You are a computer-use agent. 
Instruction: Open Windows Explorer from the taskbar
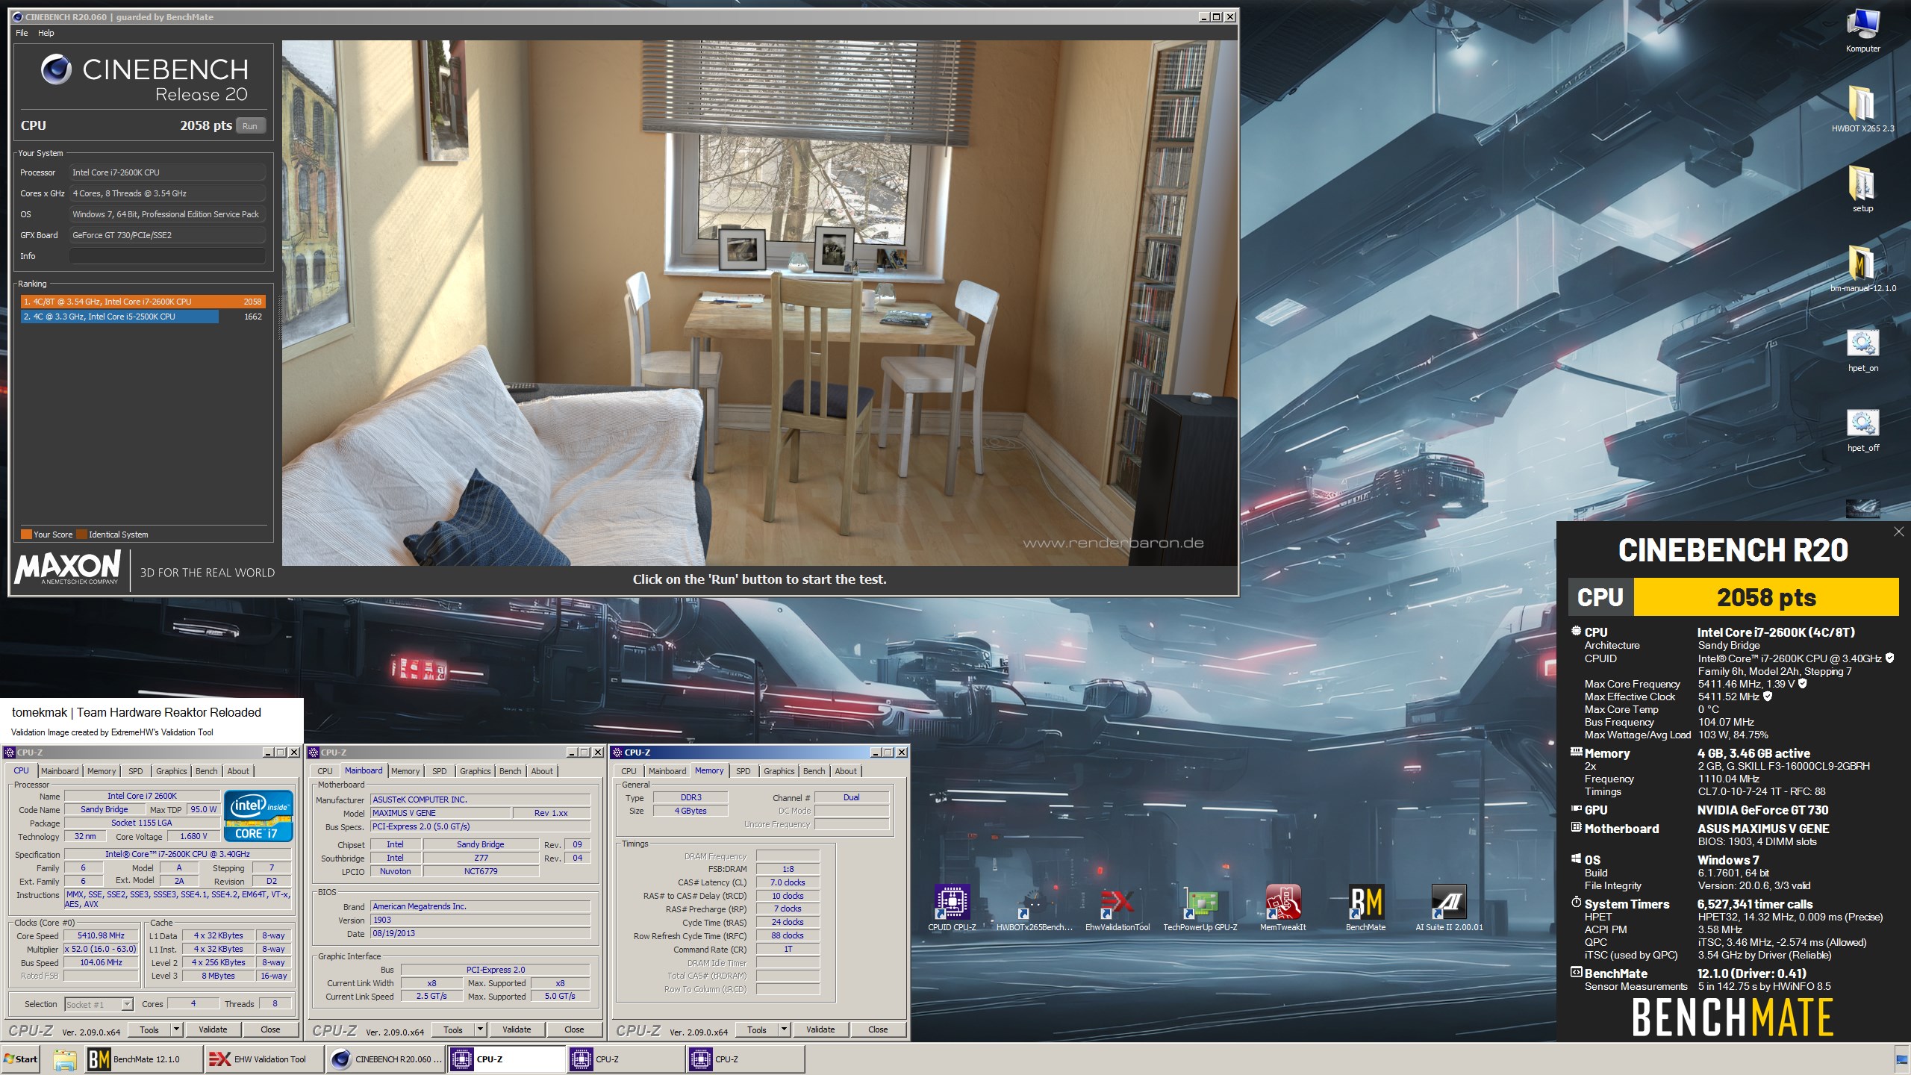[65, 1059]
